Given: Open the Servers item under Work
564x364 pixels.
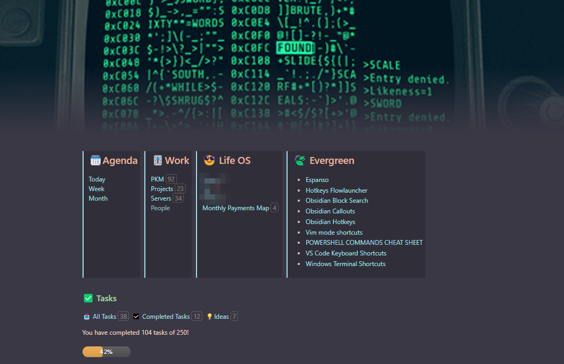Looking at the screenshot, I should [161, 198].
